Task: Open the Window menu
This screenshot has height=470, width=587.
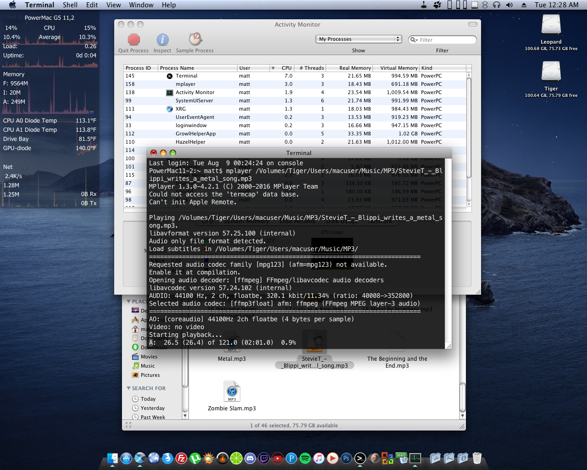Action: tap(141, 5)
